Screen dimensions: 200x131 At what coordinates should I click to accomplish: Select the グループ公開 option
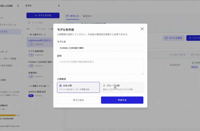[122, 87]
